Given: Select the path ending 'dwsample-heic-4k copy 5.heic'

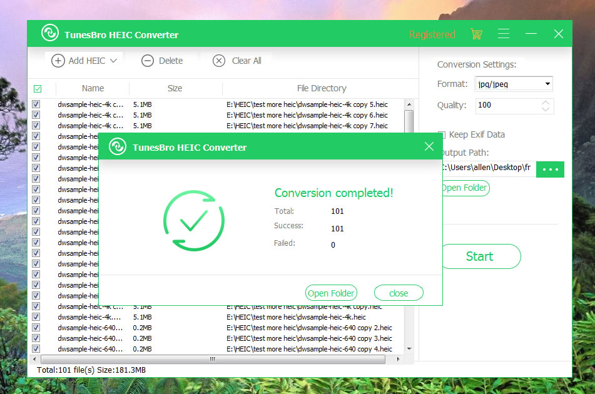Looking at the screenshot, I should [x=307, y=104].
